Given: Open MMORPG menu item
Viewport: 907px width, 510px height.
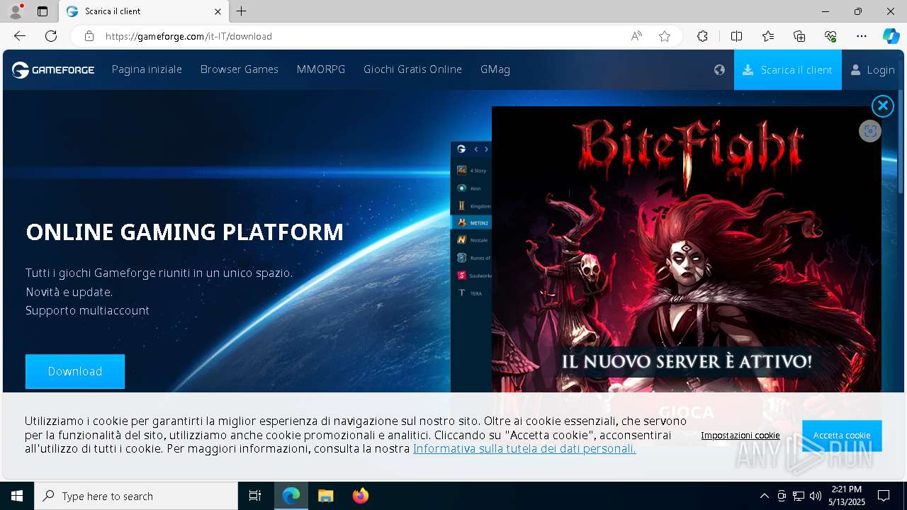Looking at the screenshot, I should pyautogui.click(x=321, y=69).
